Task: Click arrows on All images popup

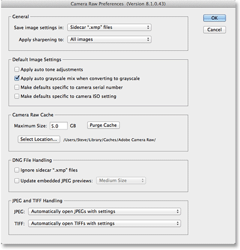Action: point(148,39)
